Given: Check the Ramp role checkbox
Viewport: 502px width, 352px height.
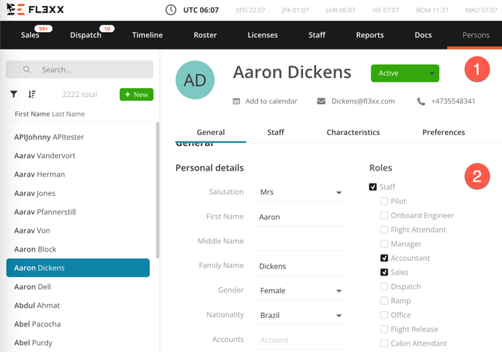Looking at the screenshot, I should click(x=384, y=300).
